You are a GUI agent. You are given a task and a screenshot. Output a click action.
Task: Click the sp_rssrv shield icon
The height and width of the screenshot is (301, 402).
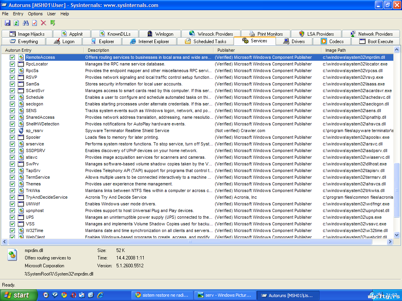[x=21, y=131]
